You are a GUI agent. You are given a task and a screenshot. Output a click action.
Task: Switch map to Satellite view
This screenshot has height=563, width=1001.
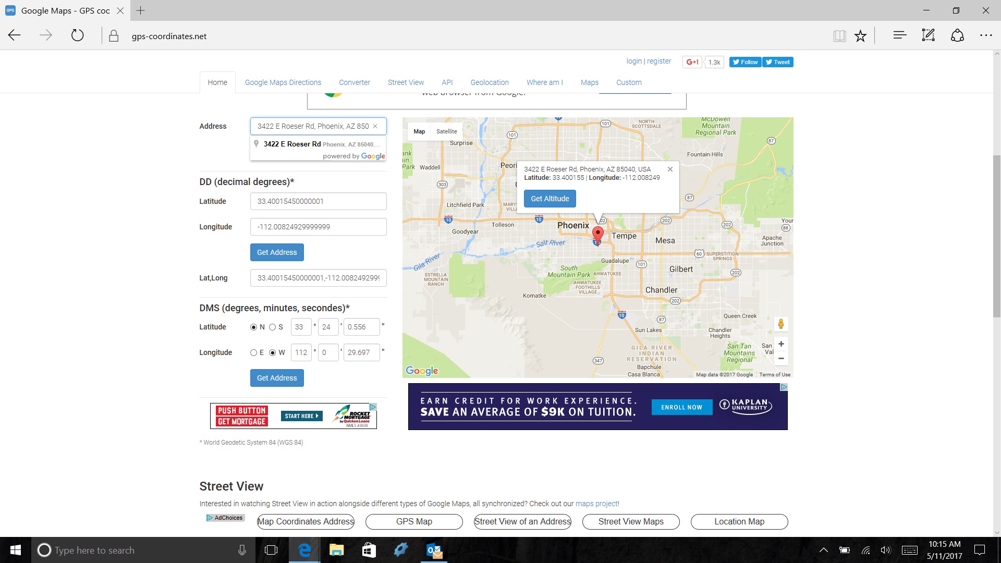click(446, 131)
